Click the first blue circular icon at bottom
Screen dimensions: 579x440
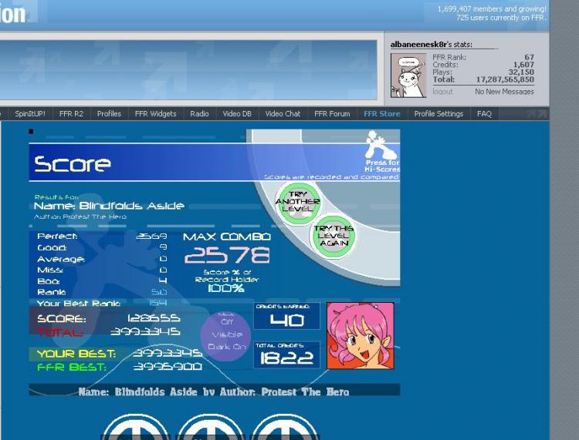135,428
